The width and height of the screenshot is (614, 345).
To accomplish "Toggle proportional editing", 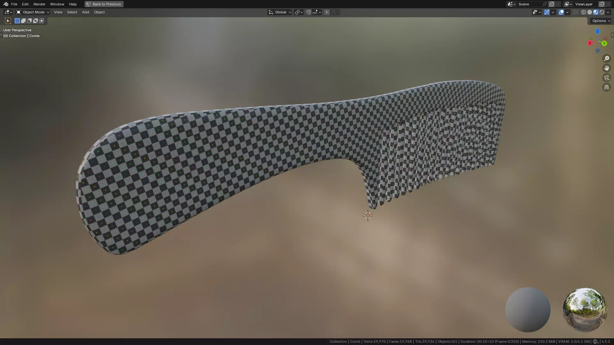I will point(327,12).
